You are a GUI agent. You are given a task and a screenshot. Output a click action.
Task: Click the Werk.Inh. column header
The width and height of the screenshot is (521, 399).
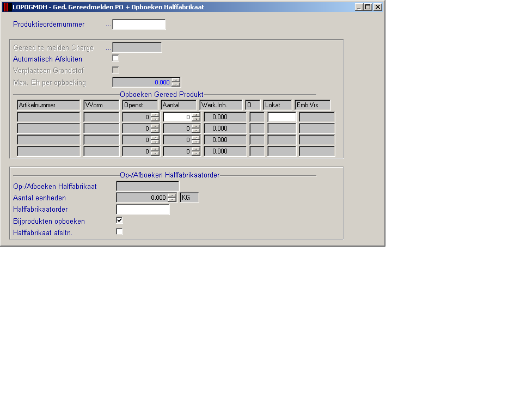pyautogui.click(x=221, y=105)
